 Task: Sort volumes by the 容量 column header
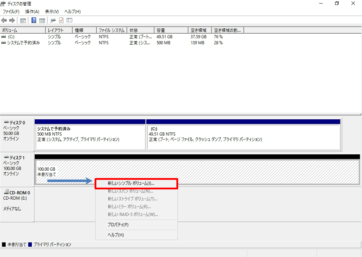tap(170, 30)
